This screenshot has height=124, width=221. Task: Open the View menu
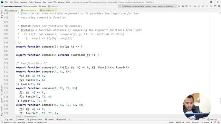click(16, 2)
